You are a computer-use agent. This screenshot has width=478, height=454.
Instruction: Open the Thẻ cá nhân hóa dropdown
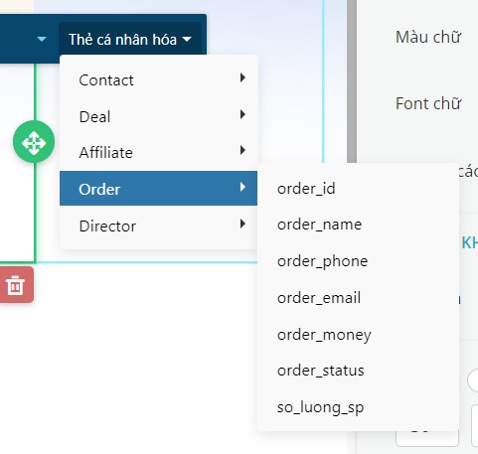pos(130,40)
